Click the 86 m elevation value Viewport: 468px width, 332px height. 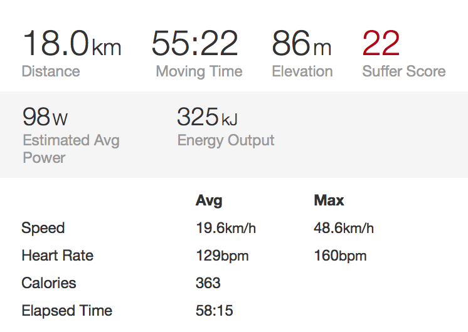point(301,44)
